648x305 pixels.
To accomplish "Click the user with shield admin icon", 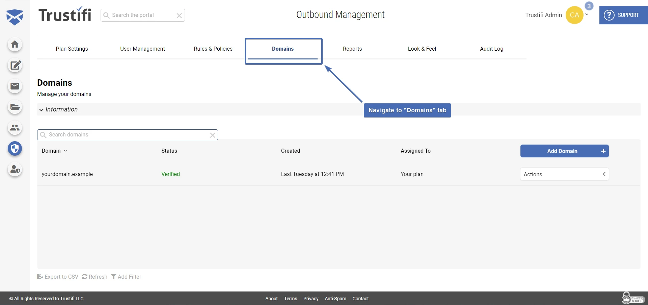I will pyautogui.click(x=15, y=169).
